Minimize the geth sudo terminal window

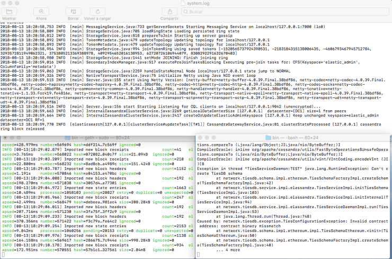coord(12,137)
